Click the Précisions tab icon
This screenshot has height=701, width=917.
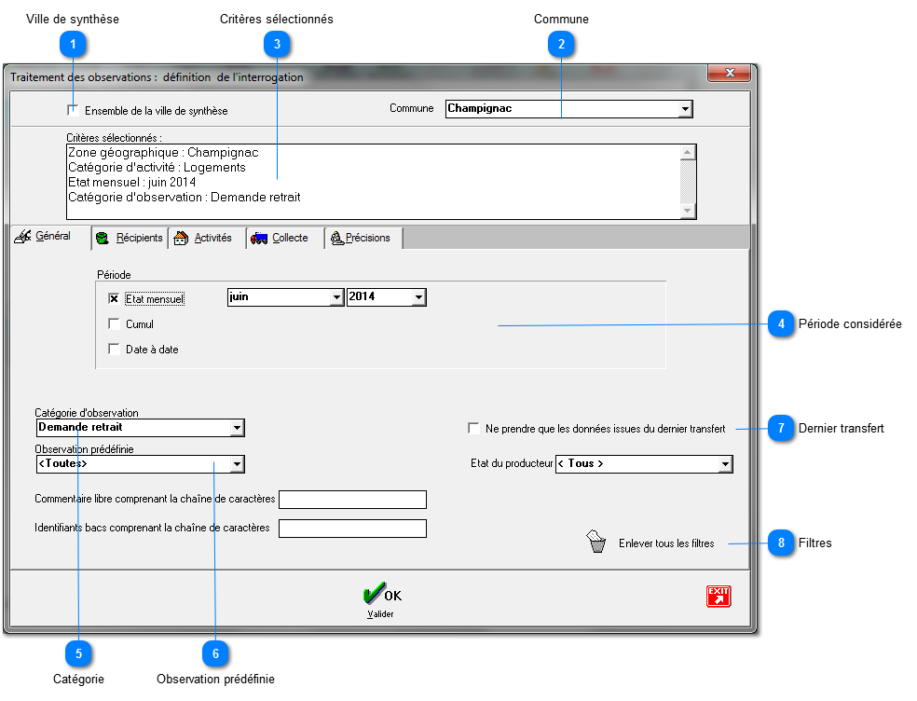click(x=336, y=239)
